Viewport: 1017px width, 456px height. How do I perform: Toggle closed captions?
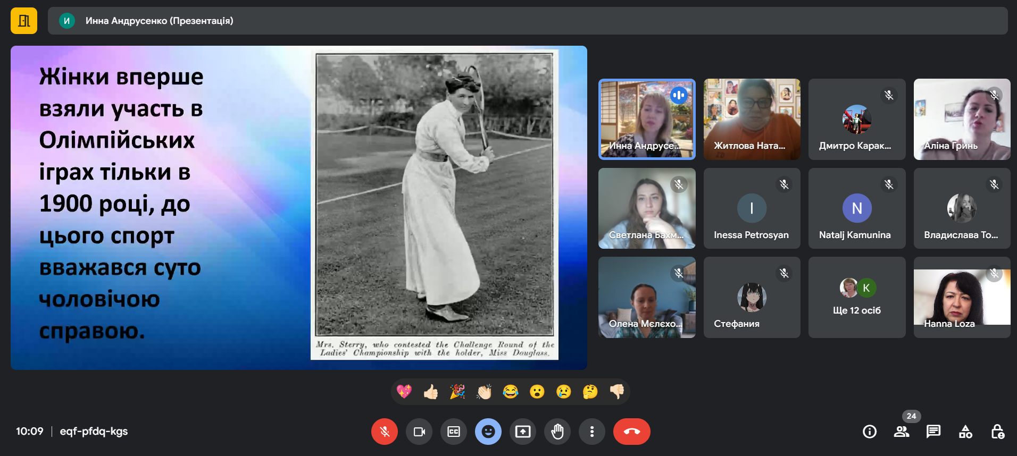(454, 432)
